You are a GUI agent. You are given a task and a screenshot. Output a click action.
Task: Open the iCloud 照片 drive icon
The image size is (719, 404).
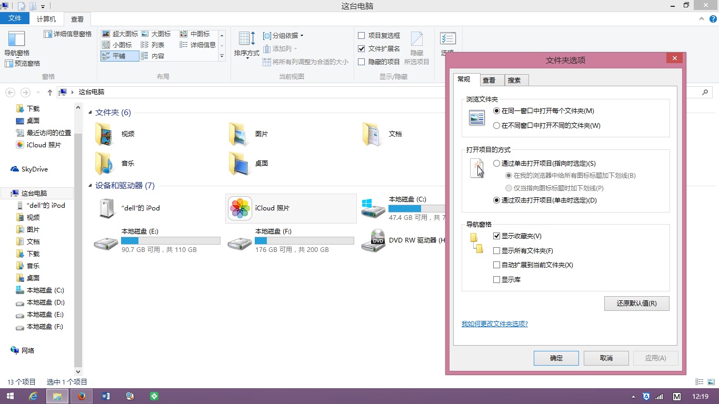click(240, 208)
